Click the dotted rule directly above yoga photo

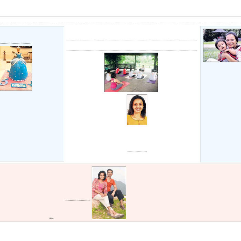132,50
